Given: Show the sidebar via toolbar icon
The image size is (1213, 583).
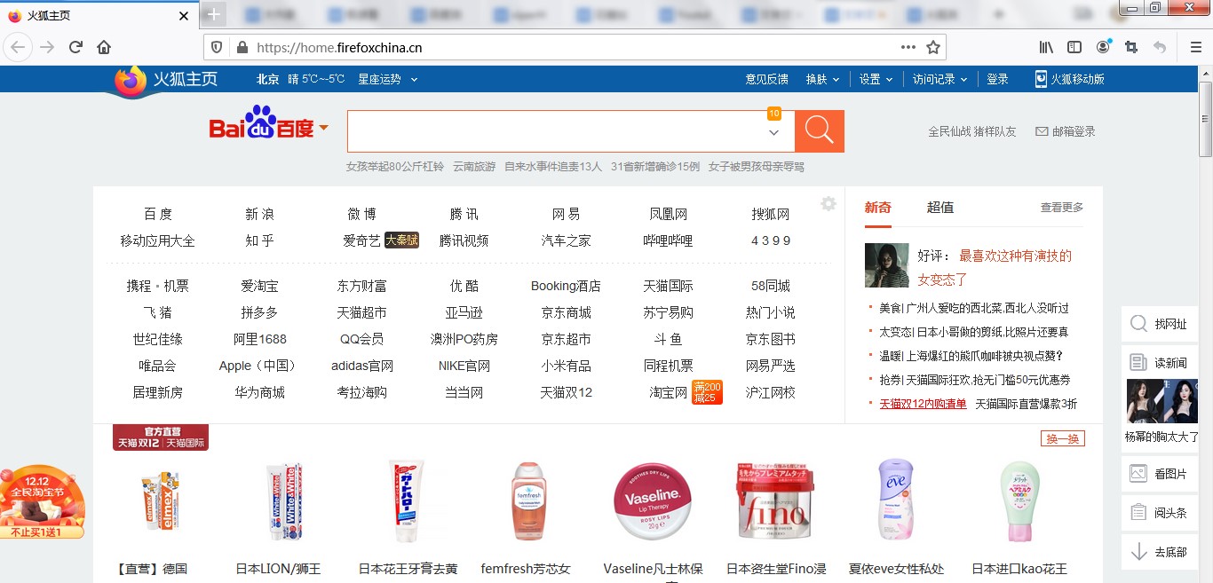Looking at the screenshot, I should coord(1074,47).
